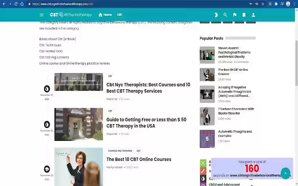Click the key icon in browser toolbar
The height and width of the screenshot is (186, 298).
click(x=251, y=4)
